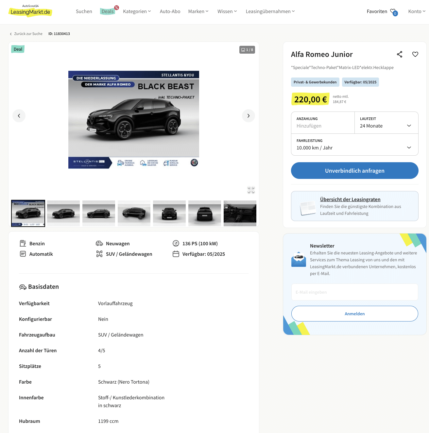429x433 pixels.
Task: Click the Schwarz (Nero Tortona) value
Action: [x=124, y=382]
